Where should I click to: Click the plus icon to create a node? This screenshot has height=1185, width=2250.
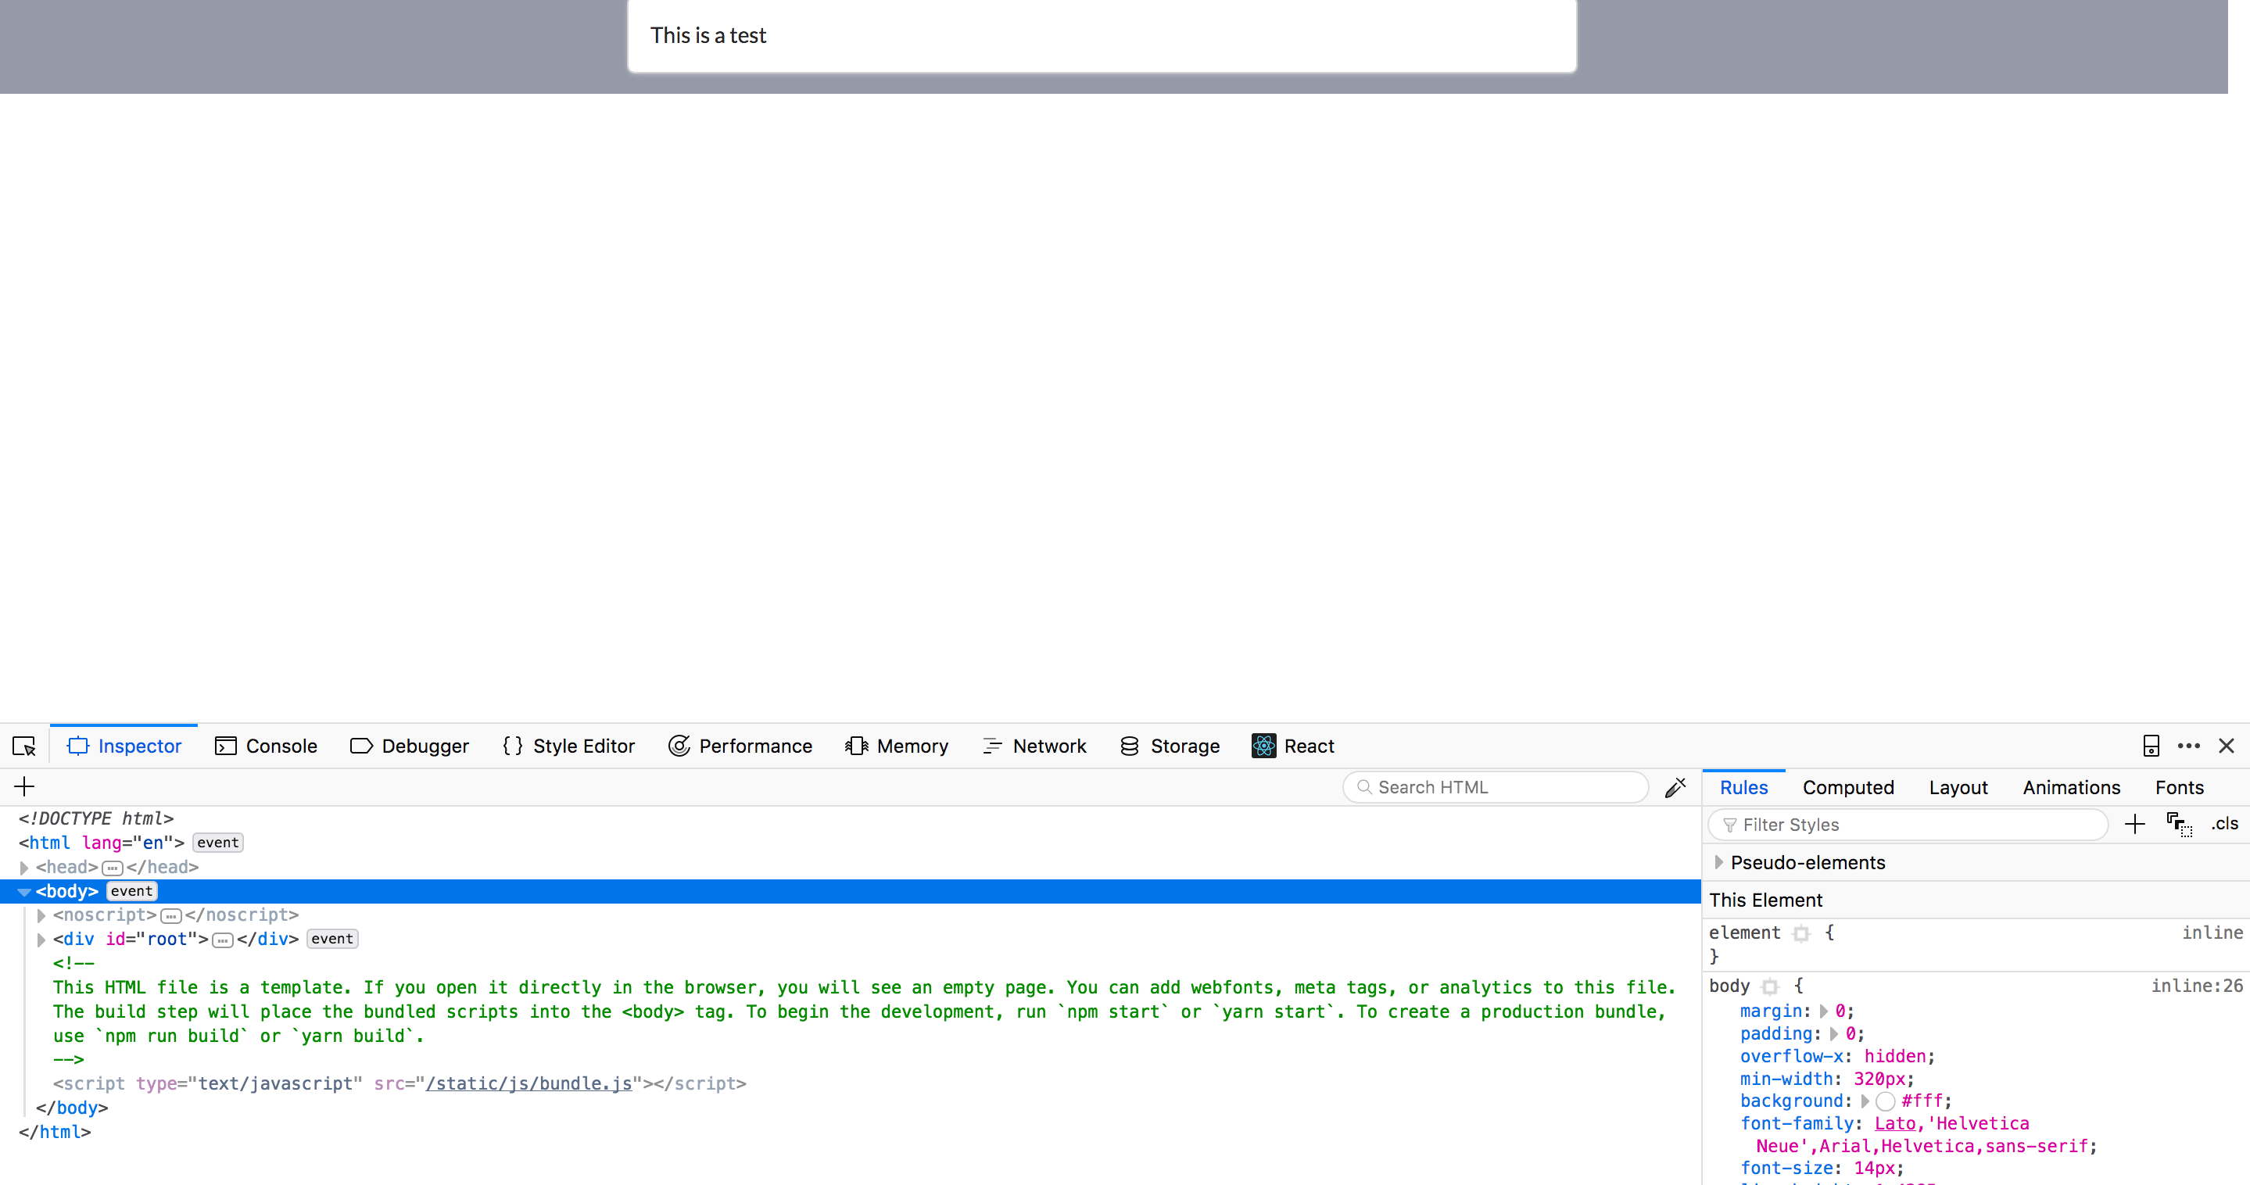pos(24,787)
